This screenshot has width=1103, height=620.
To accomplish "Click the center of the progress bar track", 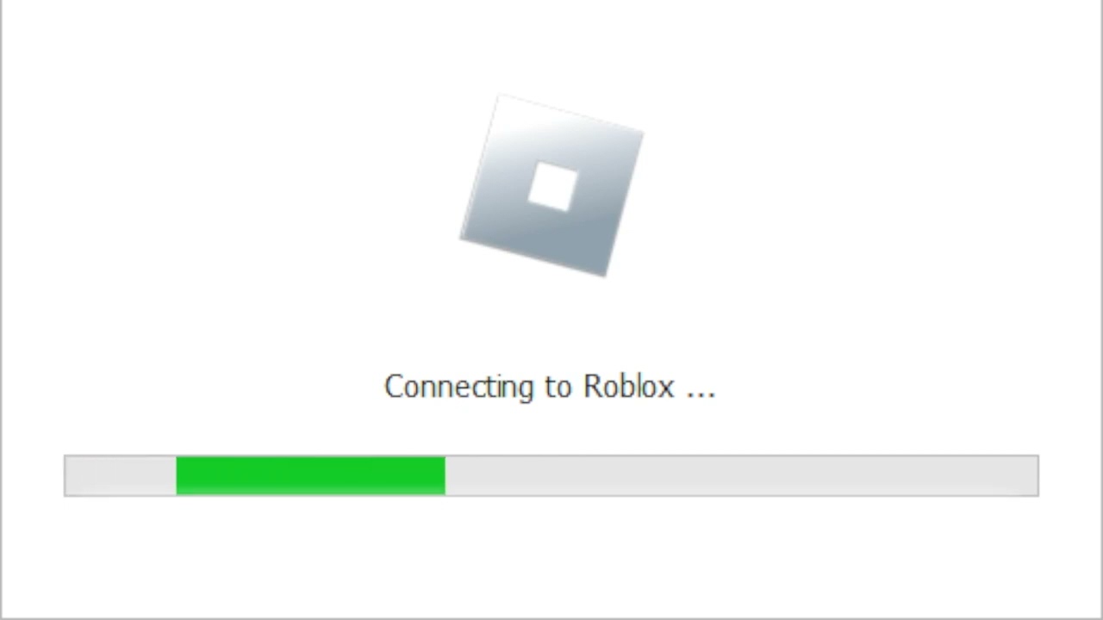I will pyautogui.click(x=551, y=475).
